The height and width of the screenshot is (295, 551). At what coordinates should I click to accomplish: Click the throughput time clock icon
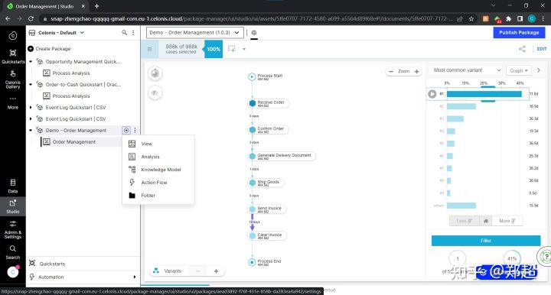(x=155, y=73)
